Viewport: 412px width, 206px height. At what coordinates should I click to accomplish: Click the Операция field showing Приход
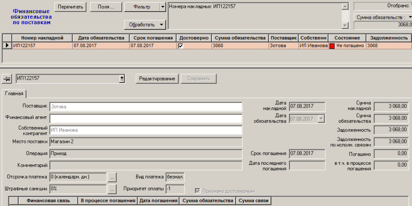point(146,154)
